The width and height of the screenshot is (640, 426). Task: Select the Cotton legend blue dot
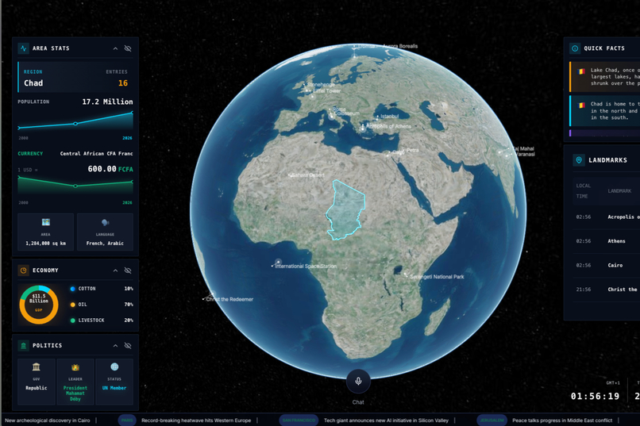coord(72,289)
